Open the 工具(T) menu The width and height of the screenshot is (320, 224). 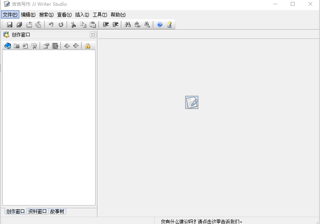click(100, 15)
